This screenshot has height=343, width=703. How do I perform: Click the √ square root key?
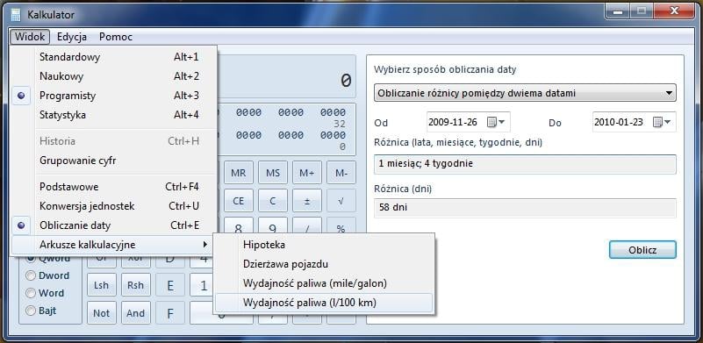tap(341, 201)
